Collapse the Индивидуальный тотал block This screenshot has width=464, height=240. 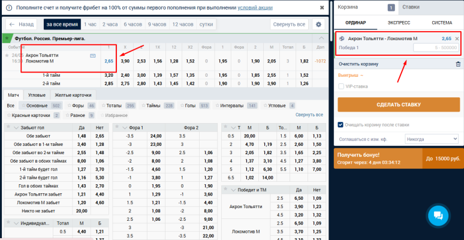pos(16,223)
